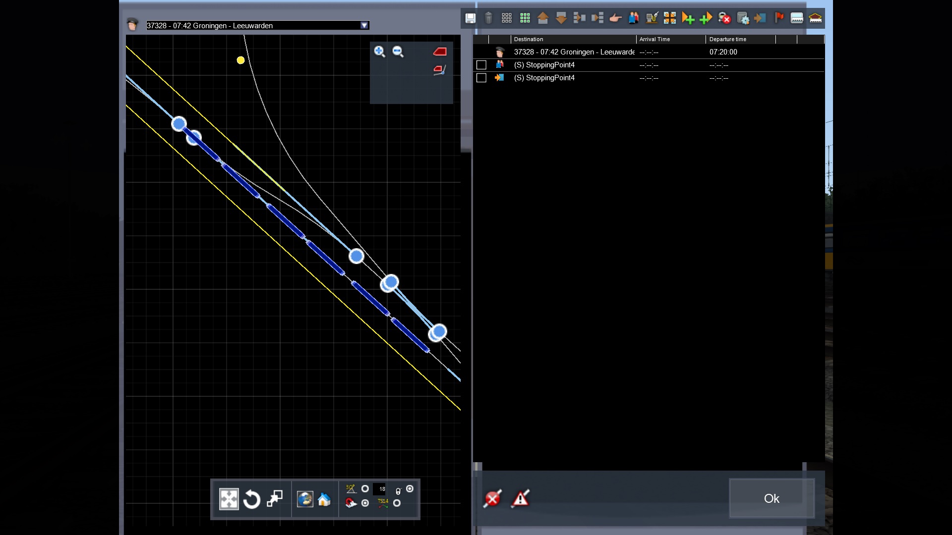Open the document settings gear icon

click(743, 18)
